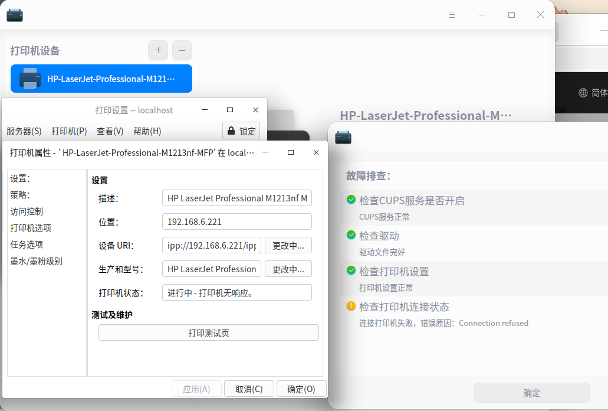Open the 访问控制 section
Screen dimensions: 608x411
tap(27, 211)
